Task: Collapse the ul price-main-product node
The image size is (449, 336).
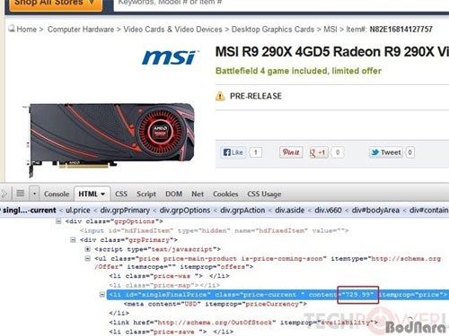Action: point(87,258)
